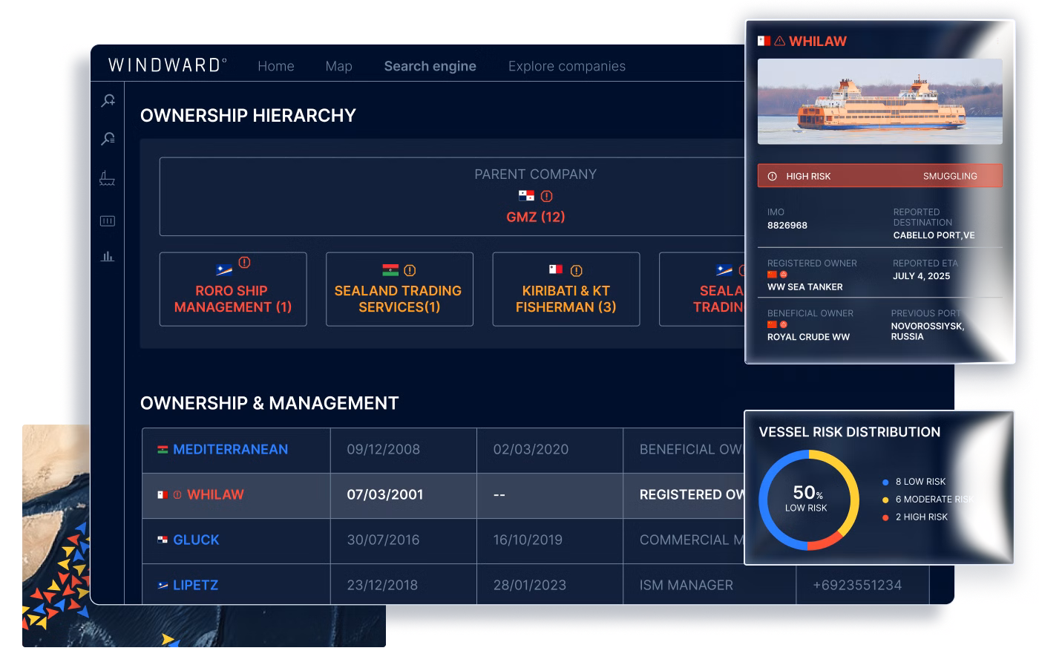Click the warning triangle beside WHILAW card title
The image size is (1039, 668).
click(779, 41)
